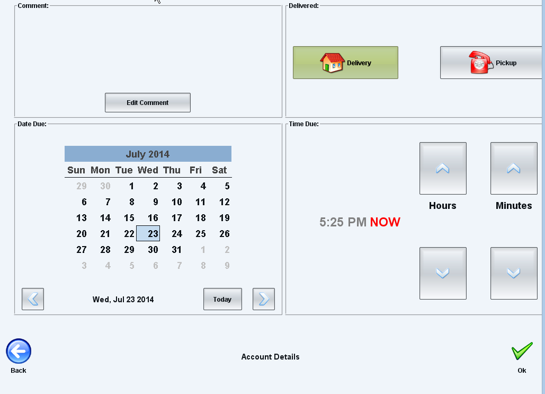Select Wednesday July 30
Image resolution: width=545 pixels, height=394 pixels.
(153, 250)
